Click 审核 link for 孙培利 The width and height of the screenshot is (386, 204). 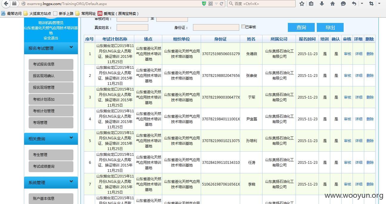347,141
